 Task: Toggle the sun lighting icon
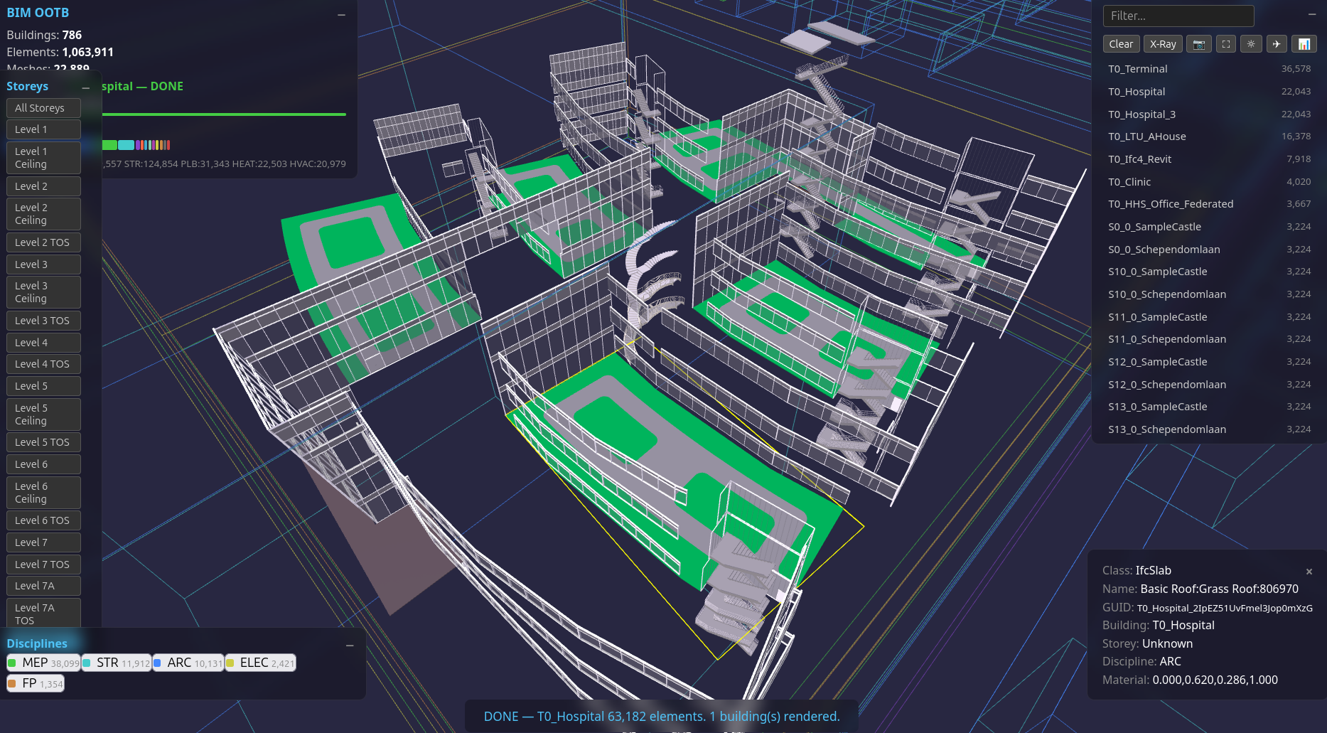1251,43
